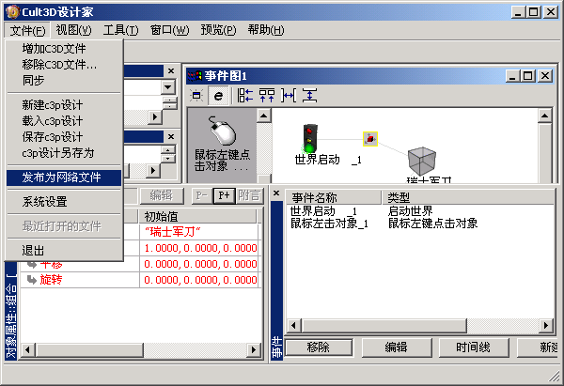This screenshot has height=386, width=564.
Task: Select event row 鼠标左击对象_1
Action: [x=329, y=224]
